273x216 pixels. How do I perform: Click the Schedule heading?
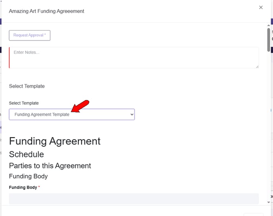27,154
